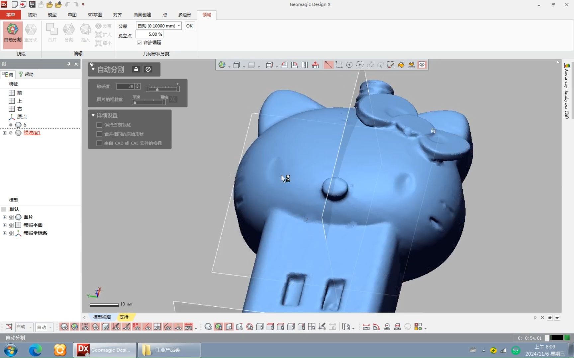
Task: Open the 工业产品类 folder in taskbar
Action: (169, 350)
